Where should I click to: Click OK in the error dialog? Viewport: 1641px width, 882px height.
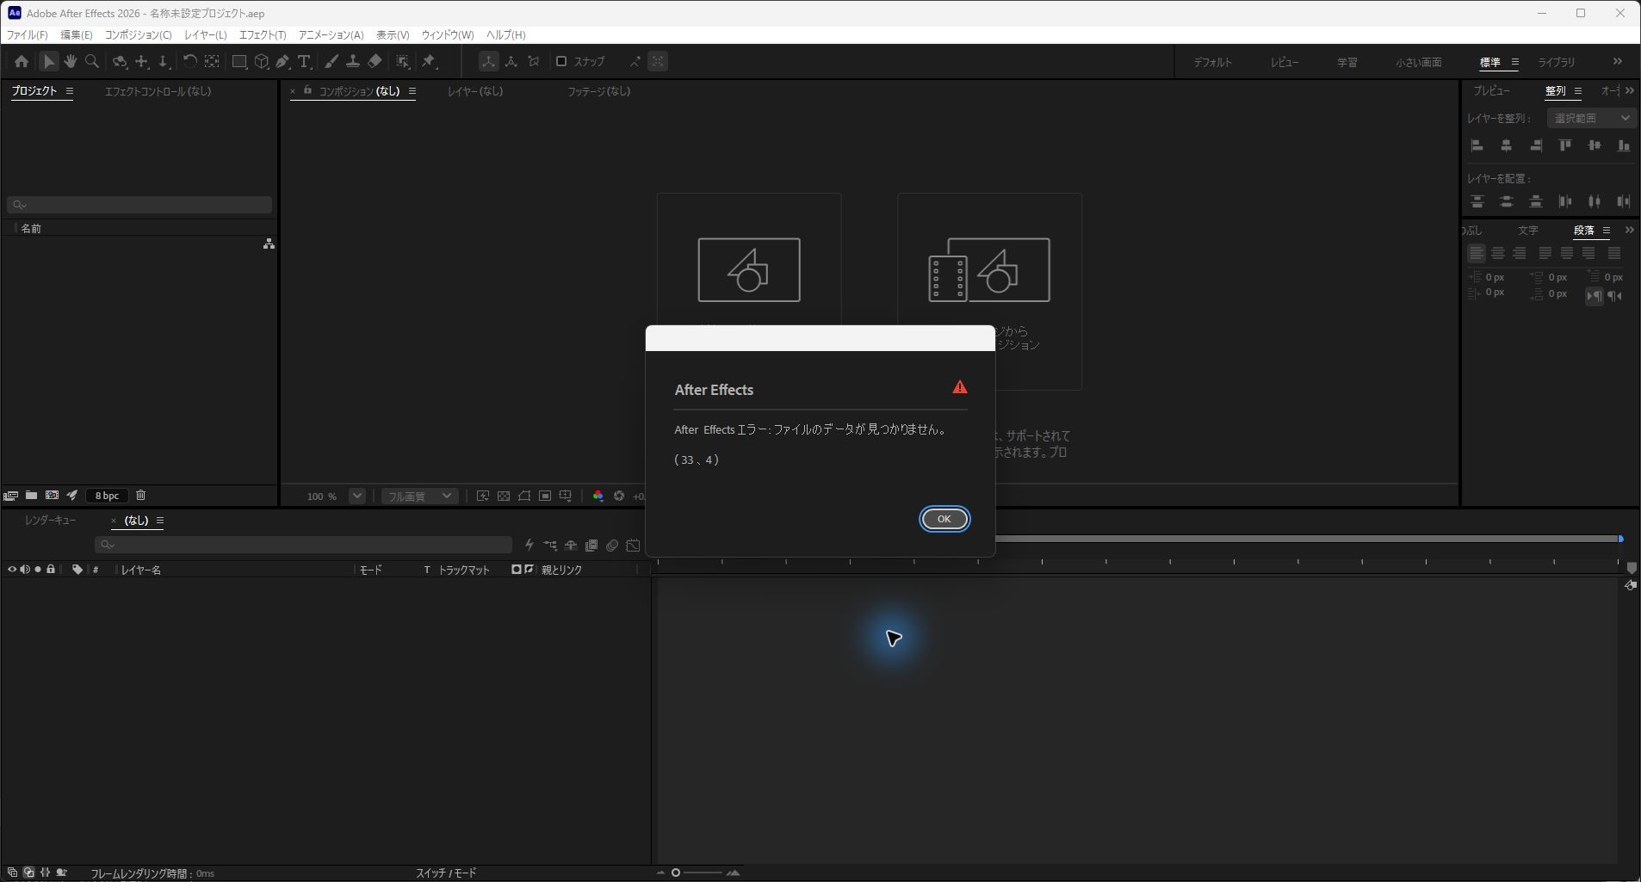(x=944, y=519)
